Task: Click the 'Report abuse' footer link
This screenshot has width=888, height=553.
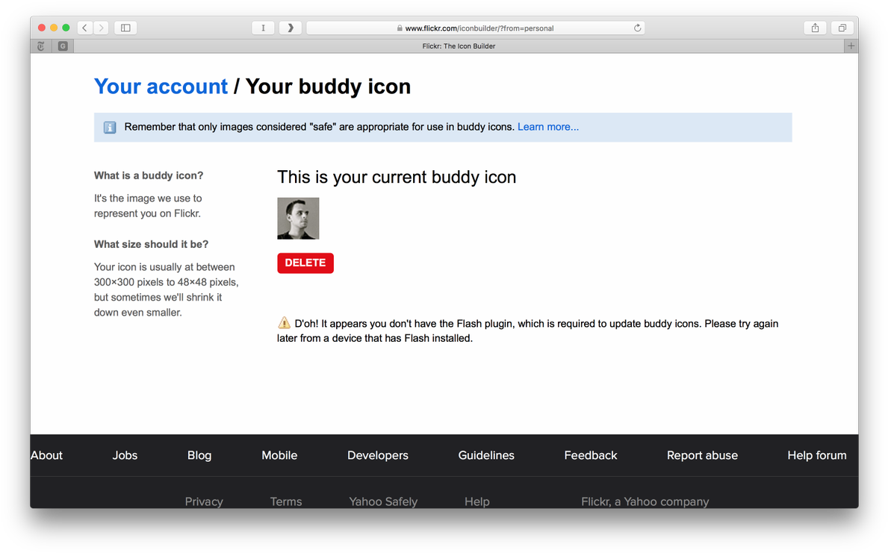Action: point(702,455)
